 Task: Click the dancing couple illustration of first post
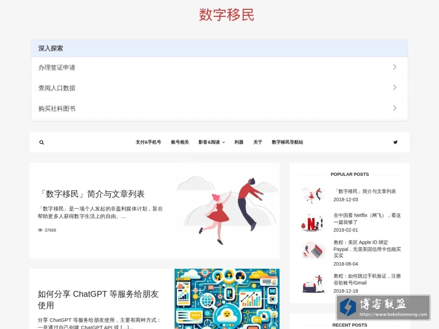click(x=227, y=211)
